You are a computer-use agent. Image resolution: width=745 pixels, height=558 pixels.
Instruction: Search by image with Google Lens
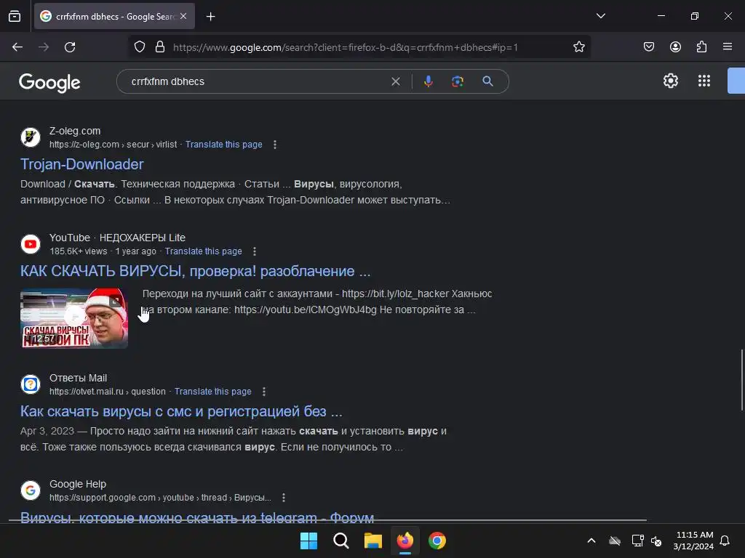pos(458,81)
